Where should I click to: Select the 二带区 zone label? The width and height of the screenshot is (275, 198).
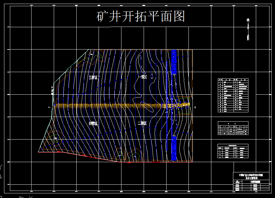tap(142, 123)
